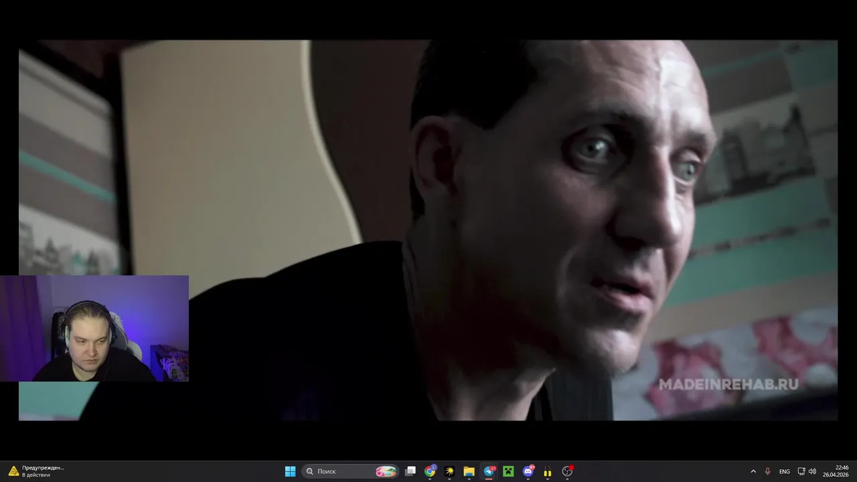Open network settings tray icon
The image size is (857, 482).
[801, 471]
